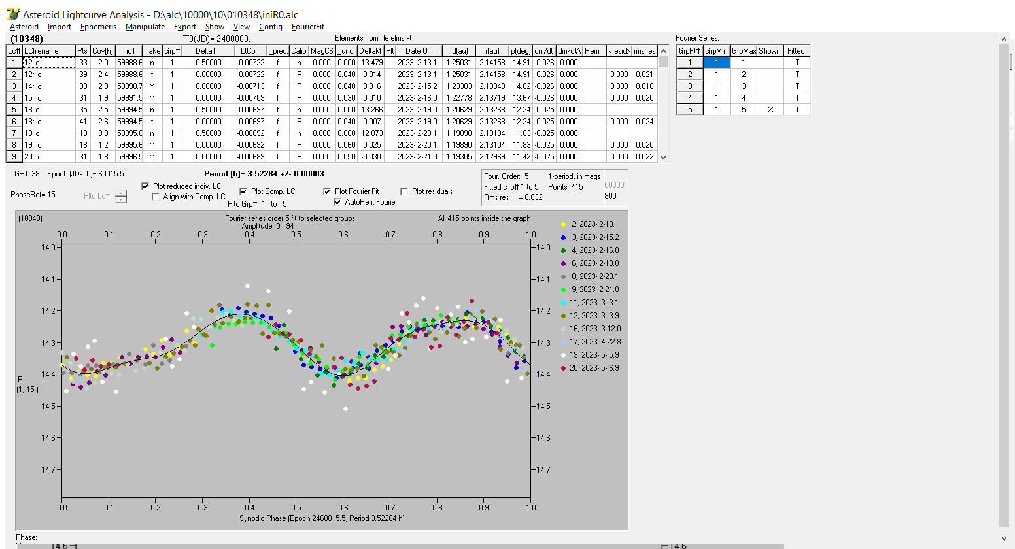
Task: Click the X Shown cell in Fourier row 5
Action: point(770,110)
